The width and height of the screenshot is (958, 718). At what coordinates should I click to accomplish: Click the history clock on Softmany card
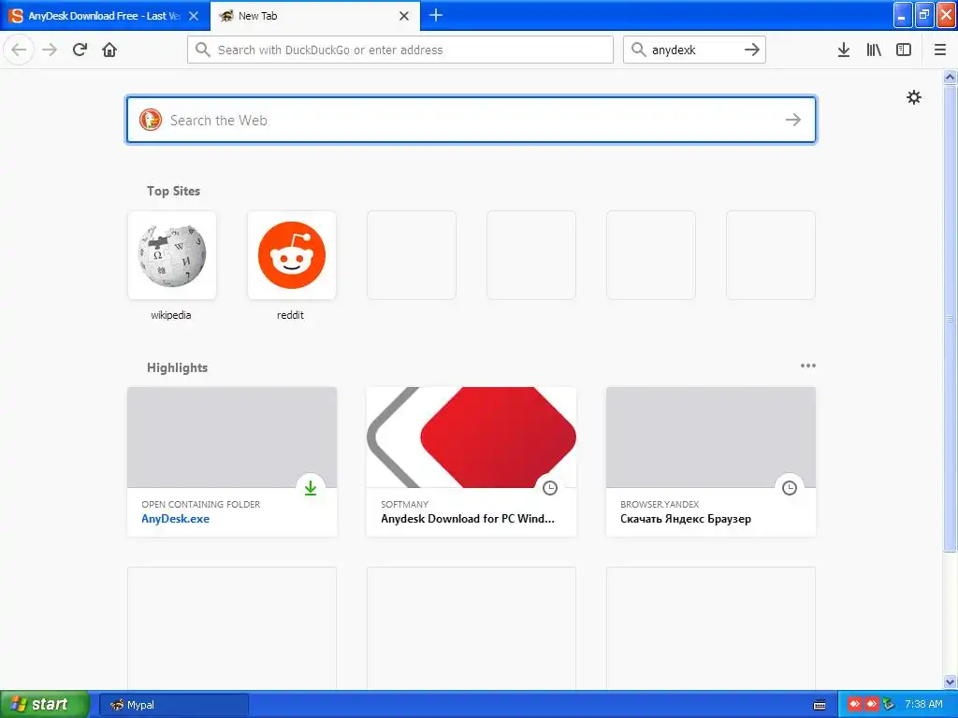550,487
